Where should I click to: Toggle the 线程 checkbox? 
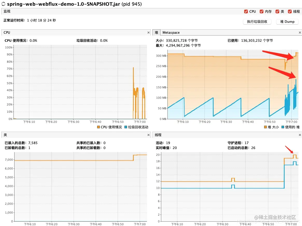(290, 12)
